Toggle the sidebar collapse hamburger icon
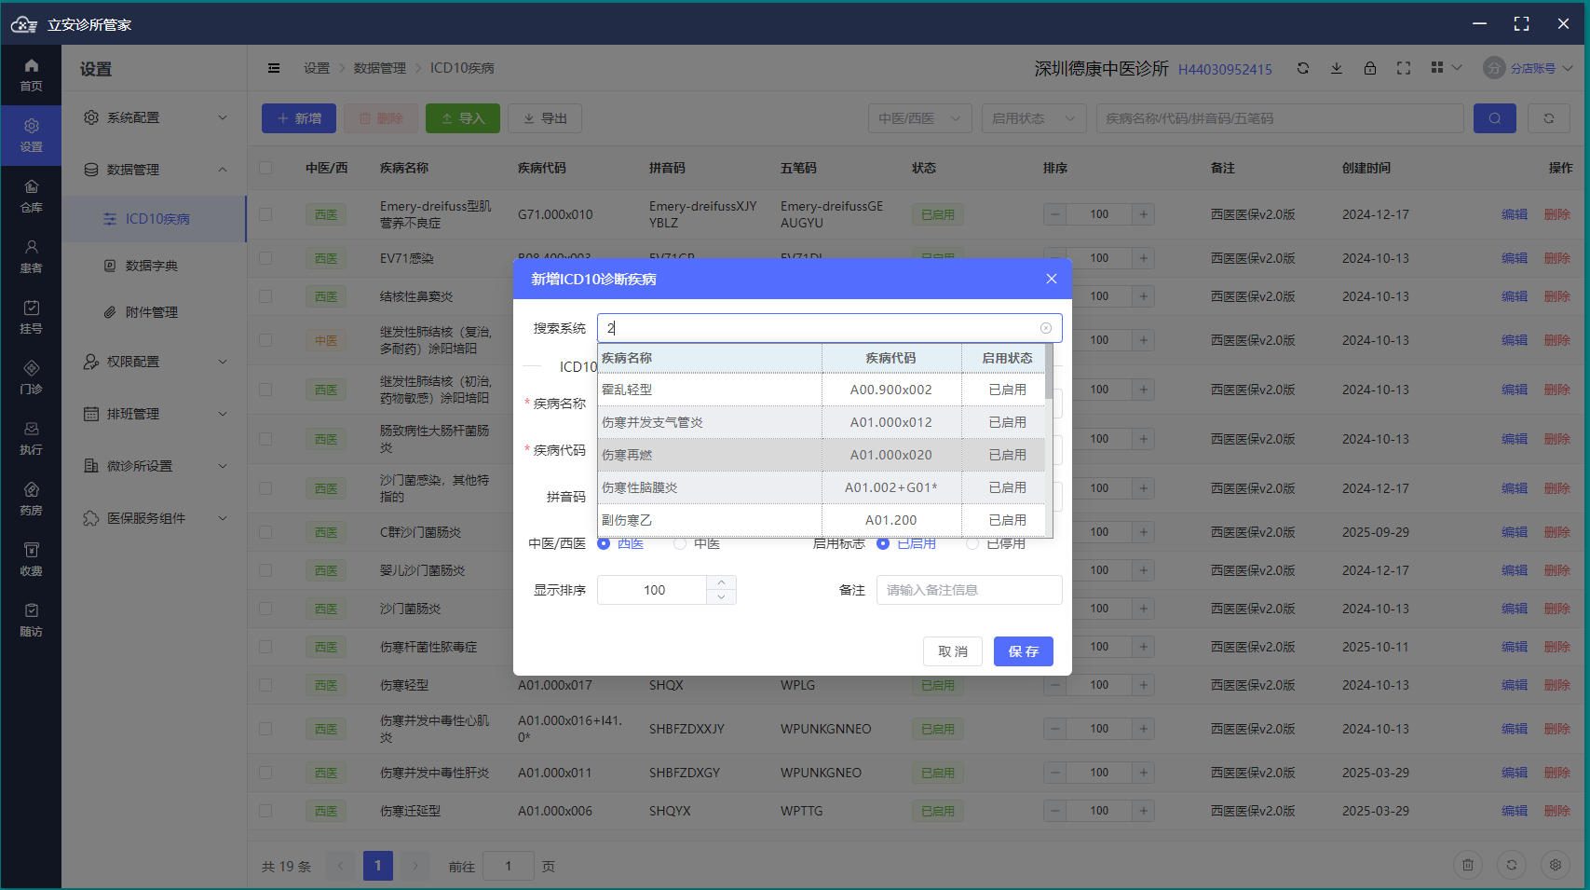The image size is (1590, 890). (x=274, y=68)
